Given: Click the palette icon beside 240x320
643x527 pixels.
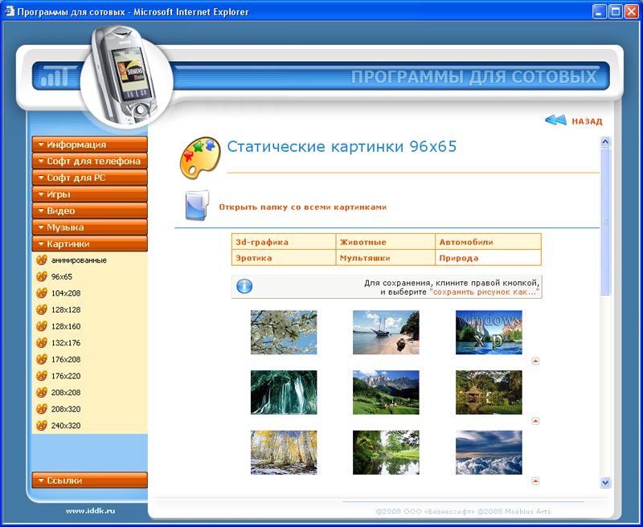Looking at the screenshot, I should click(42, 426).
